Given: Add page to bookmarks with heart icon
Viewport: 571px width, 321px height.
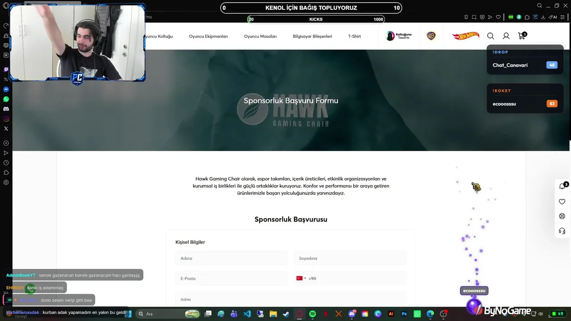Looking at the screenshot, I should (498, 17).
